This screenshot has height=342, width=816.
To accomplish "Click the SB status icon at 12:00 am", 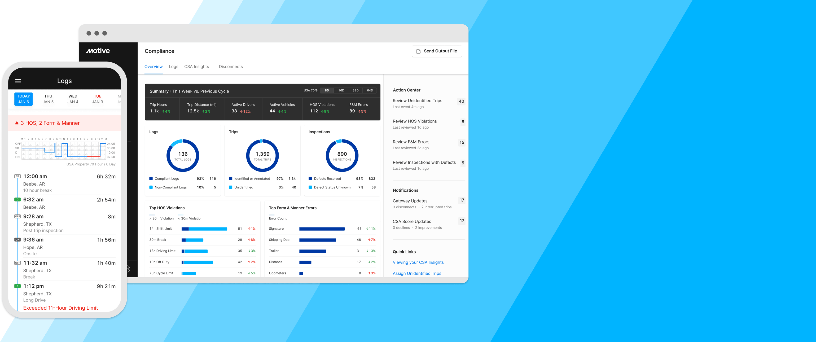I will 17,176.
